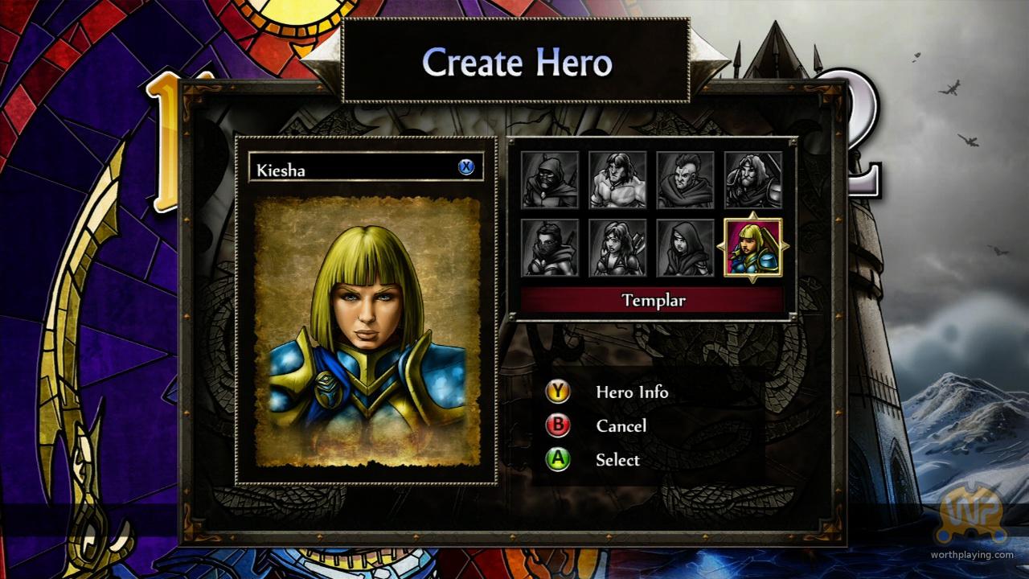Choose the face-masked hero with topknot
Viewport: 1029px width, 579px height.
pos(550,248)
